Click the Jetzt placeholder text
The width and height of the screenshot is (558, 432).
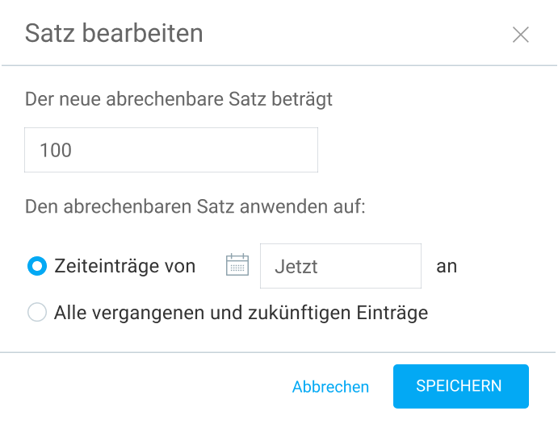[x=296, y=267]
